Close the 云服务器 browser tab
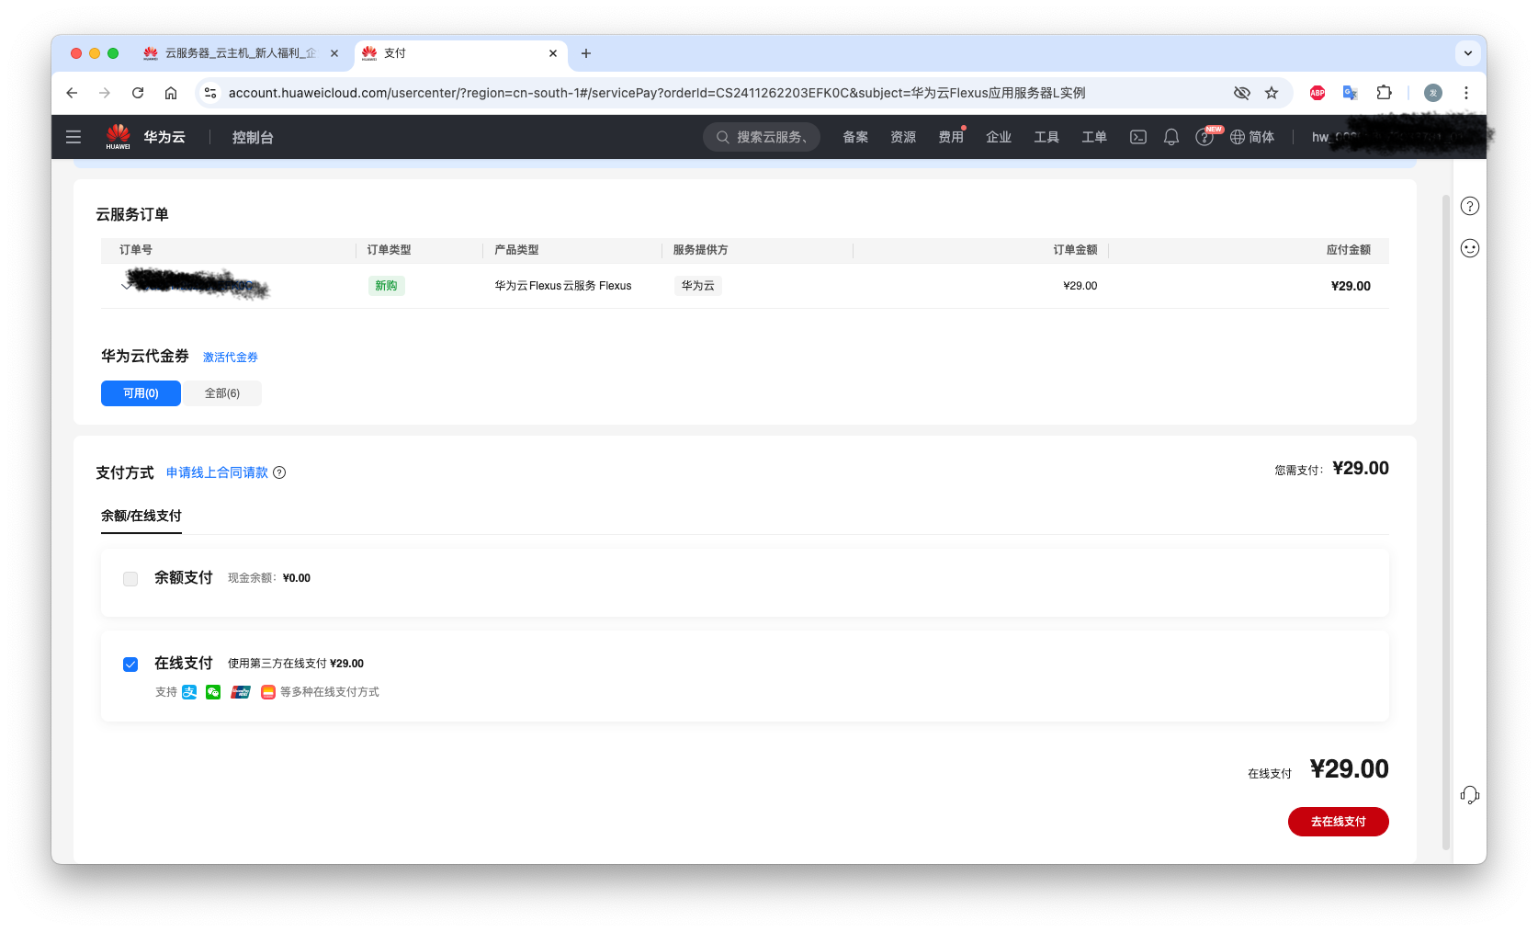Image resolution: width=1538 pixels, height=932 pixels. point(334,53)
